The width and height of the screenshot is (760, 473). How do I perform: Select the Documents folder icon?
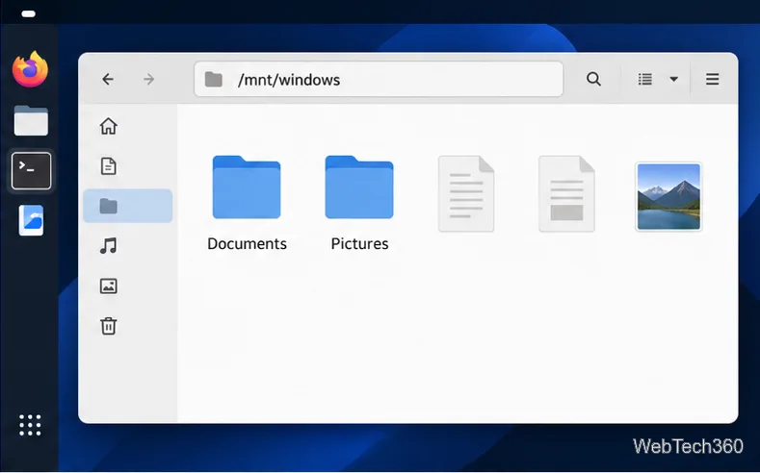click(x=247, y=187)
